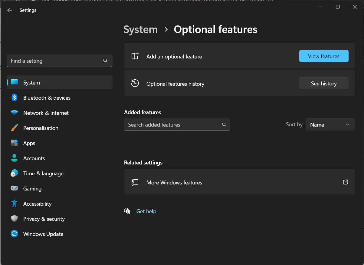
Task: Go to Time & language section
Action: point(43,174)
